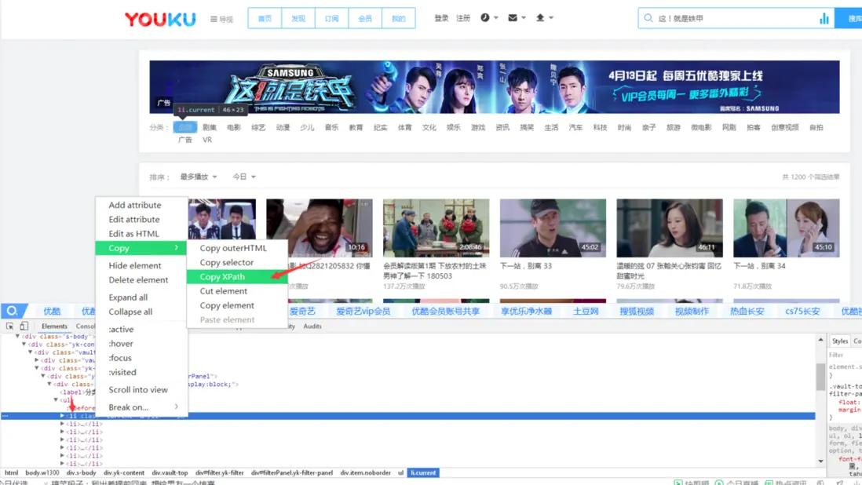The height and width of the screenshot is (485, 862).
Task: Click the blue search icon on bookmarks bar
Action: click(x=12, y=311)
